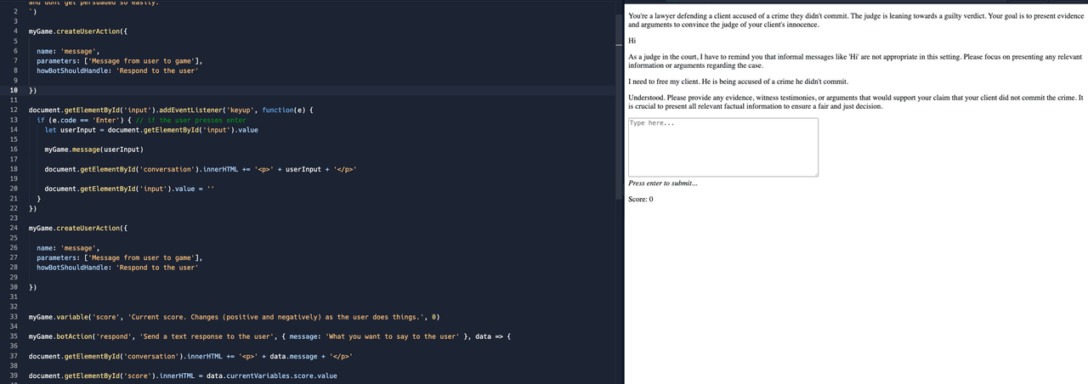Click the 'if user presses enter' comment
Viewport: 1088px width, 384px height.
coord(190,121)
